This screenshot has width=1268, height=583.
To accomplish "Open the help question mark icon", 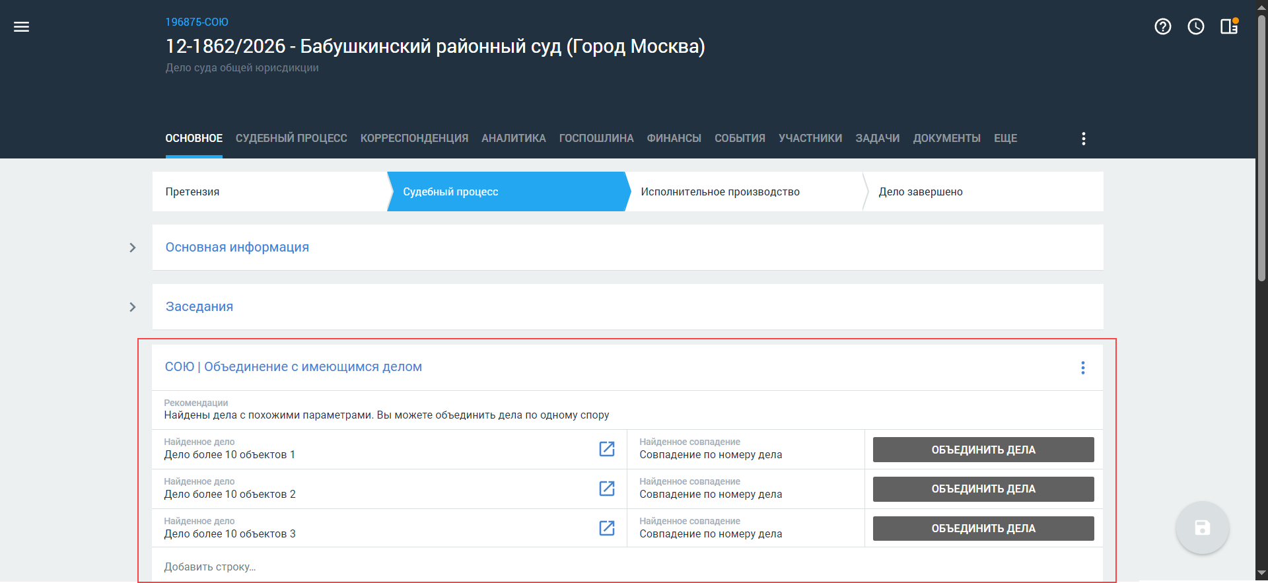I will pos(1163,26).
